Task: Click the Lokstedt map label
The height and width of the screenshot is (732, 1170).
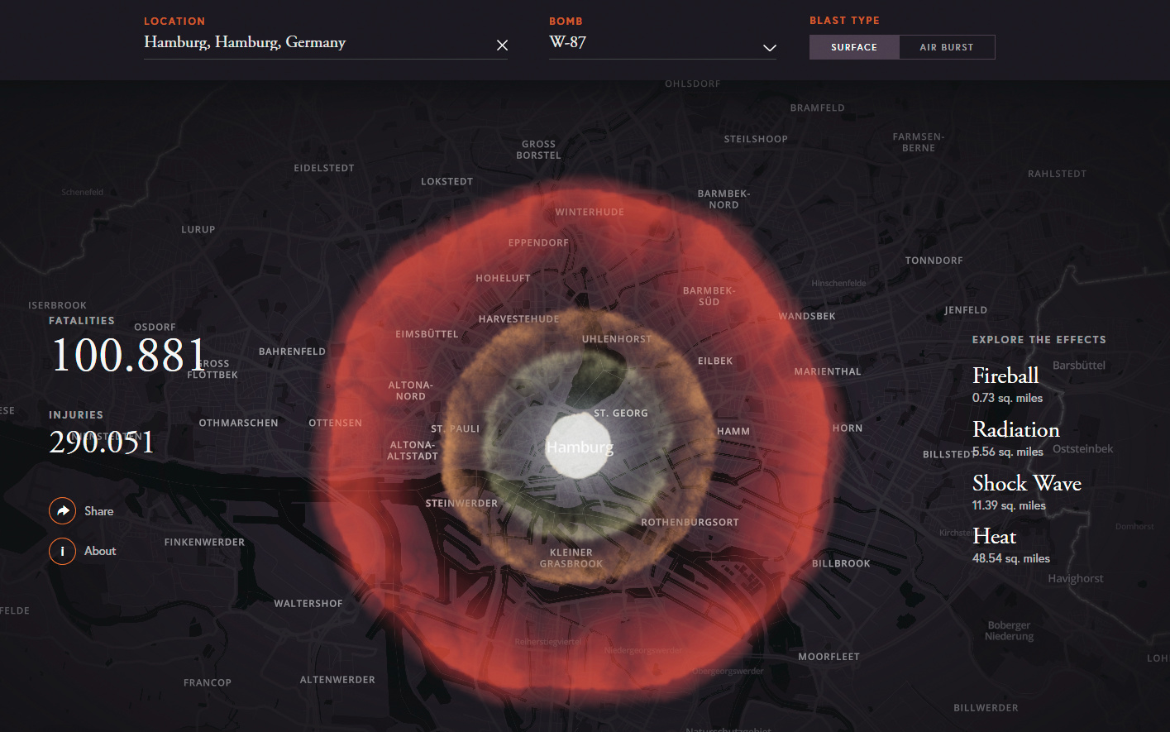Action: click(x=447, y=182)
